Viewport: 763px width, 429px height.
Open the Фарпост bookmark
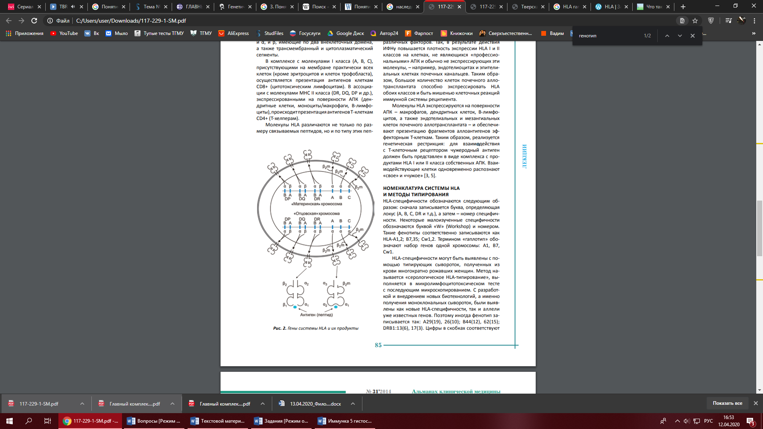click(419, 33)
